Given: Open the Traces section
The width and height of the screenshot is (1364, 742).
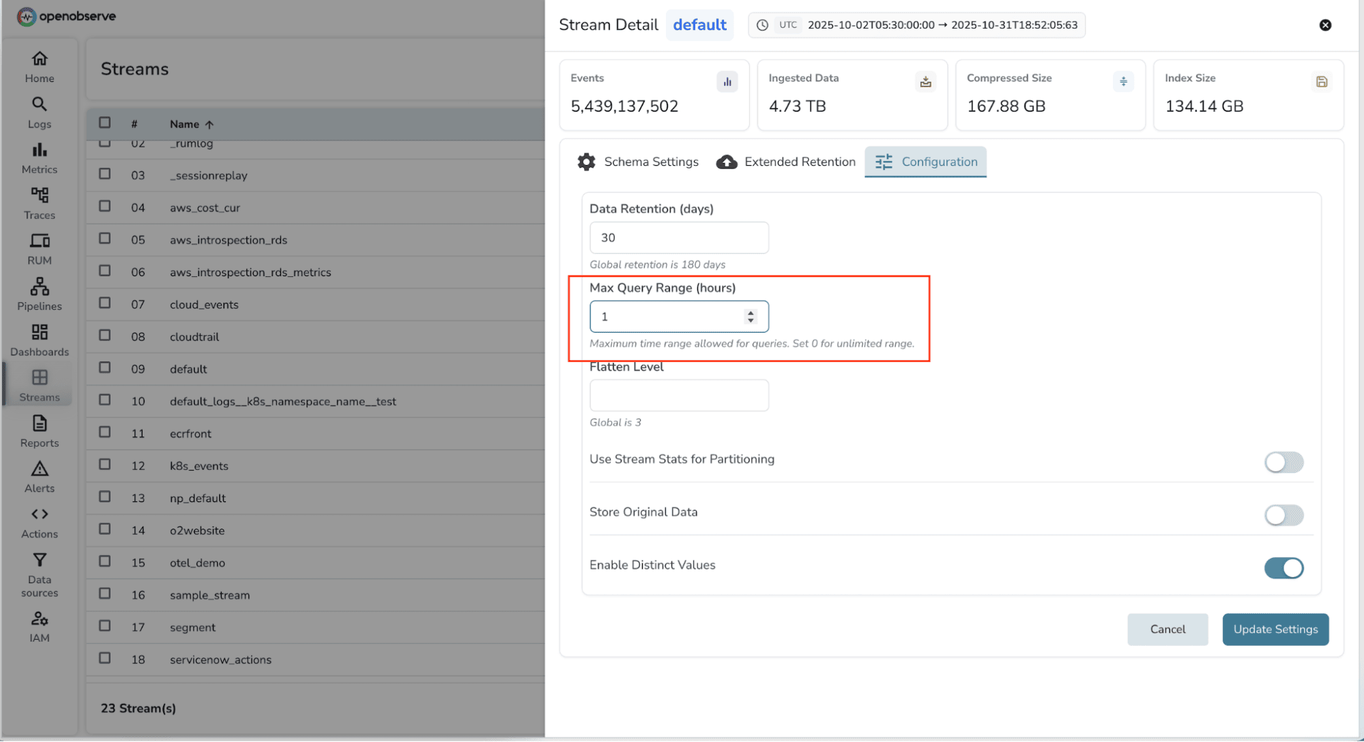Looking at the screenshot, I should [39, 203].
